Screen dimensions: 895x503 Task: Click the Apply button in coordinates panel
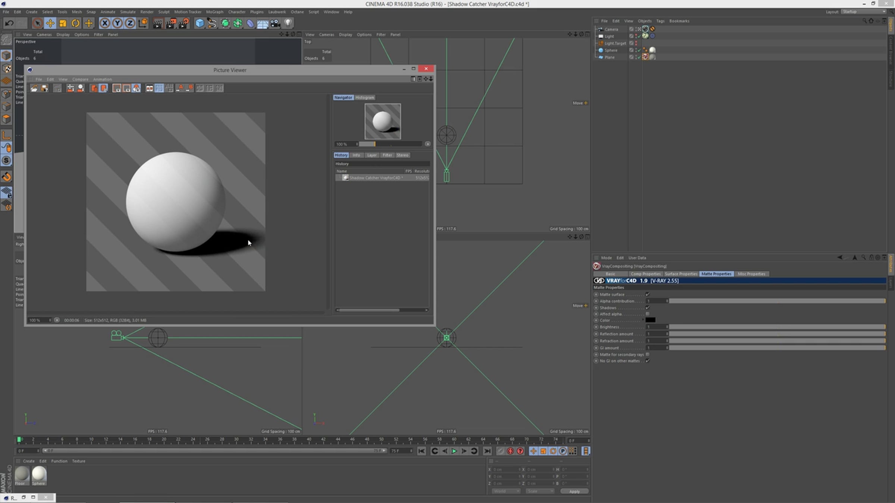pos(574,491)
